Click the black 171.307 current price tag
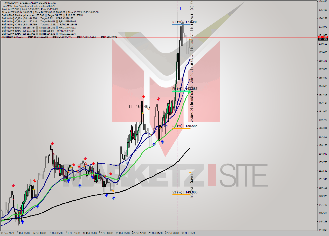Screen dimensions: 329x236 [x=323, y=39]
